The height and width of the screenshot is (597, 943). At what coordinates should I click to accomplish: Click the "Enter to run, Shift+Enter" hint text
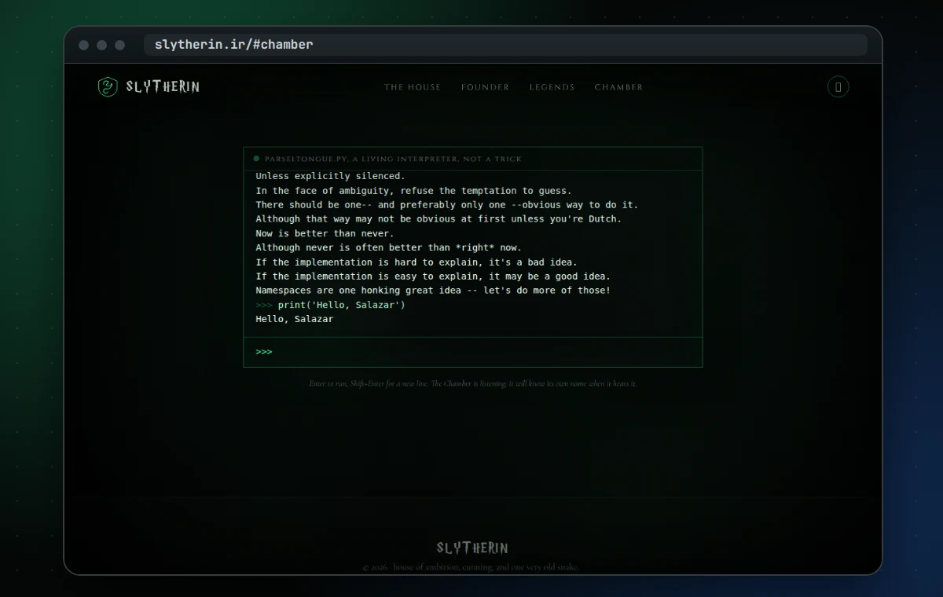click(473, 383)
